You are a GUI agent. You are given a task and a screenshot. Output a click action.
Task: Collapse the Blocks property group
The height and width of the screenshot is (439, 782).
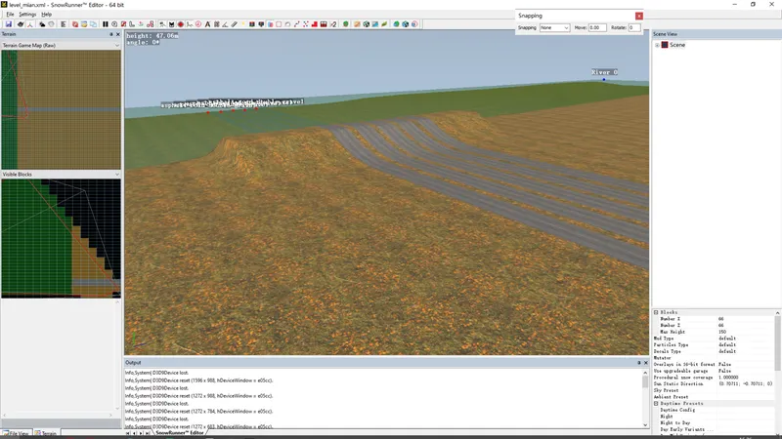click(x=656, y=312)
